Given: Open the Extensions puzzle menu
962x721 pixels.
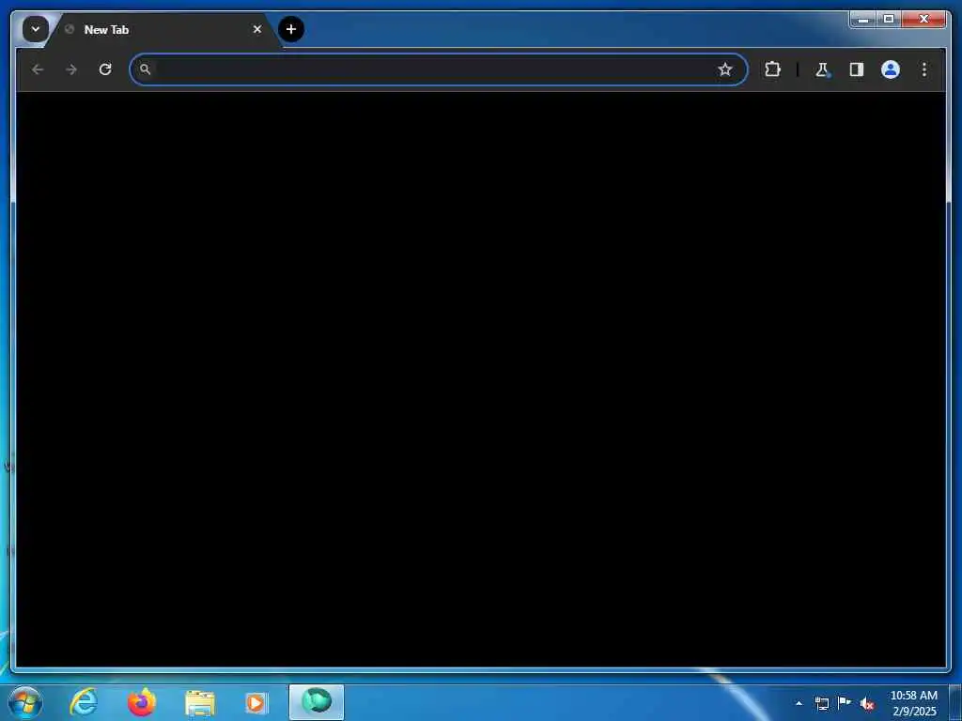Looking at the screenshot, I should click(x=772, y=69).
